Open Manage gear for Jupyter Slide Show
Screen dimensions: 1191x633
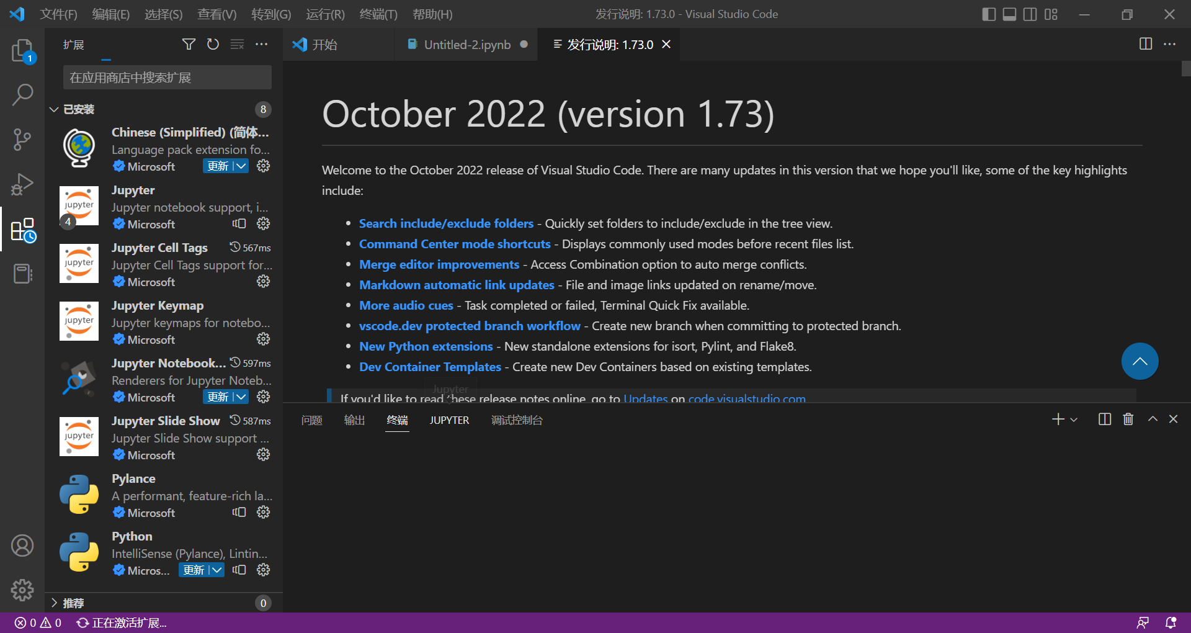click(264, 455)
